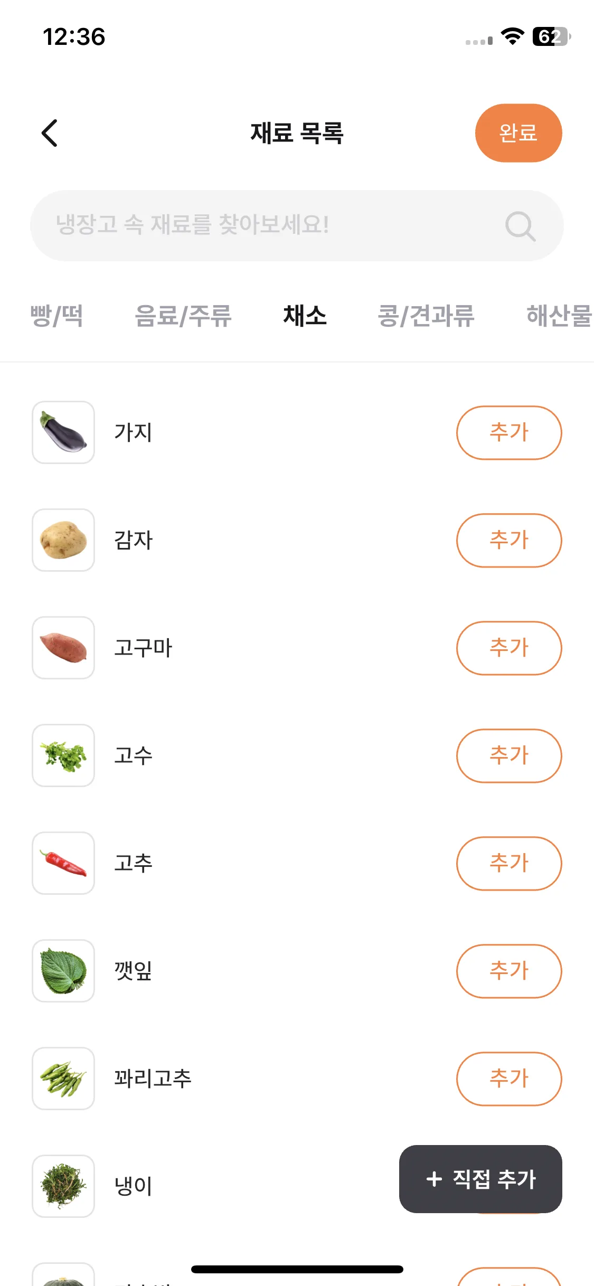Tap the back arrow icon
This screenshot has width=594, height=1286.
(x=50, y=133)
